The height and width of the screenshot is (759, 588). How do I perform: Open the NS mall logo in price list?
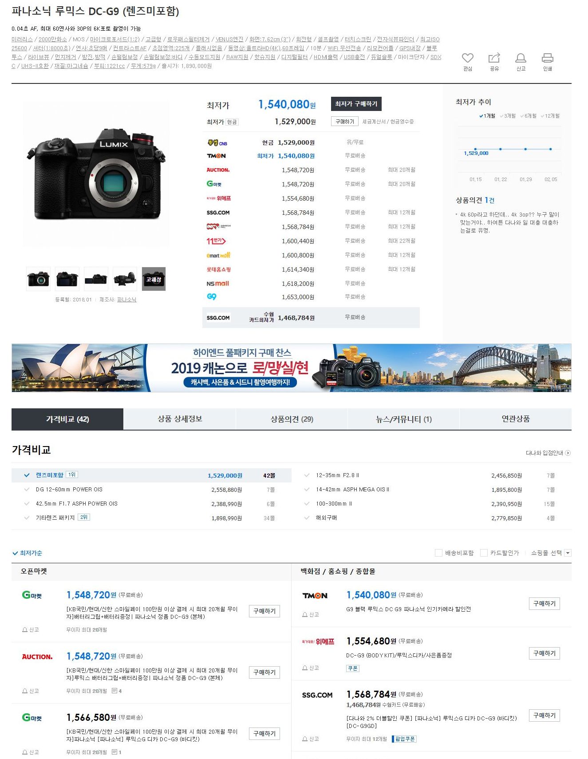pos(217,284)
